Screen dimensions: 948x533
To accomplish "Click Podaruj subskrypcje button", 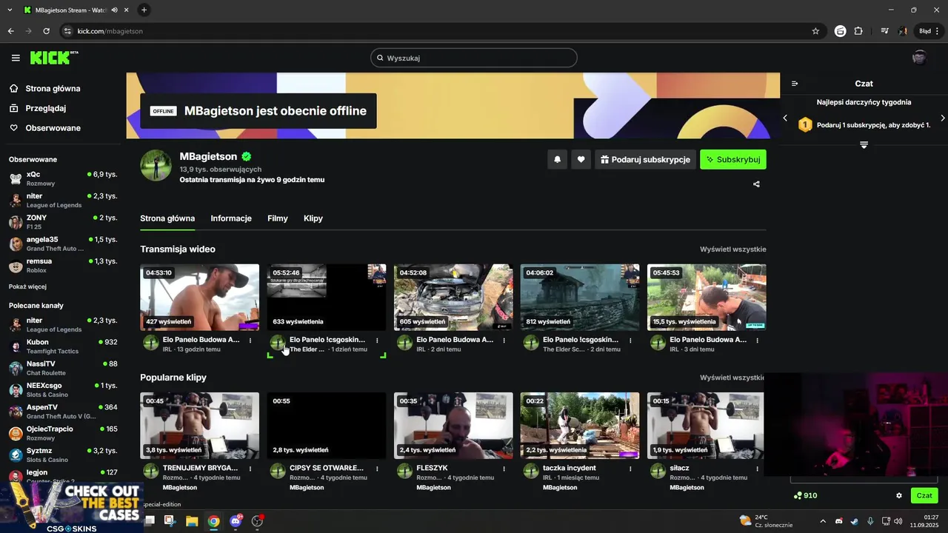I will [x=645, y=159].
